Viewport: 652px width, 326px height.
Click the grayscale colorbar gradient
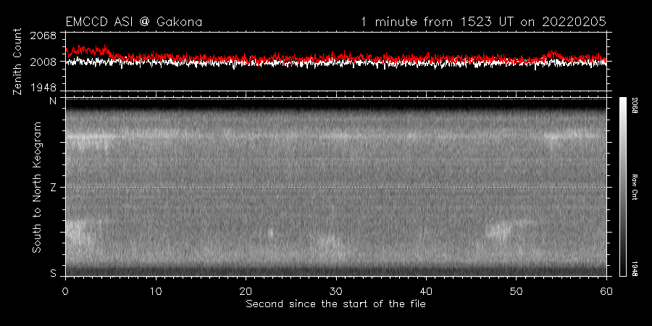click(623, 187)
